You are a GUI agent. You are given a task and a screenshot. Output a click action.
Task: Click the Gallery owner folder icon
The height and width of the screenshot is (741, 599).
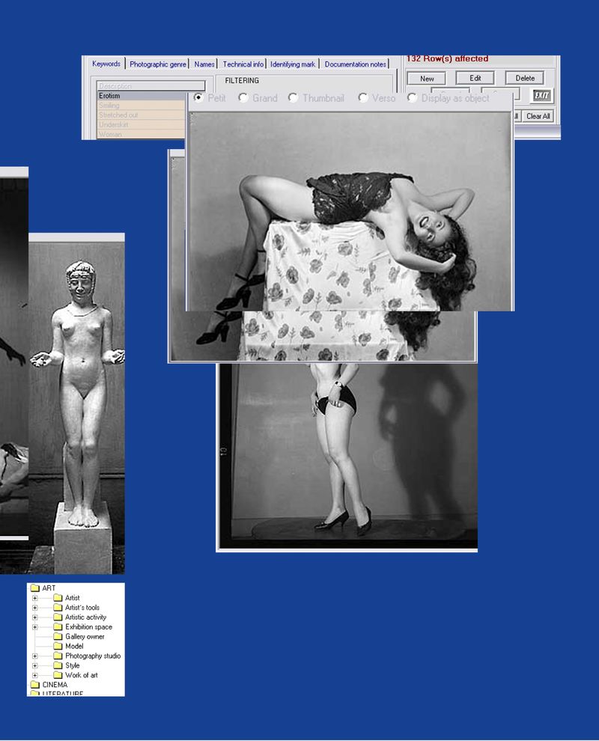[58, 635]
